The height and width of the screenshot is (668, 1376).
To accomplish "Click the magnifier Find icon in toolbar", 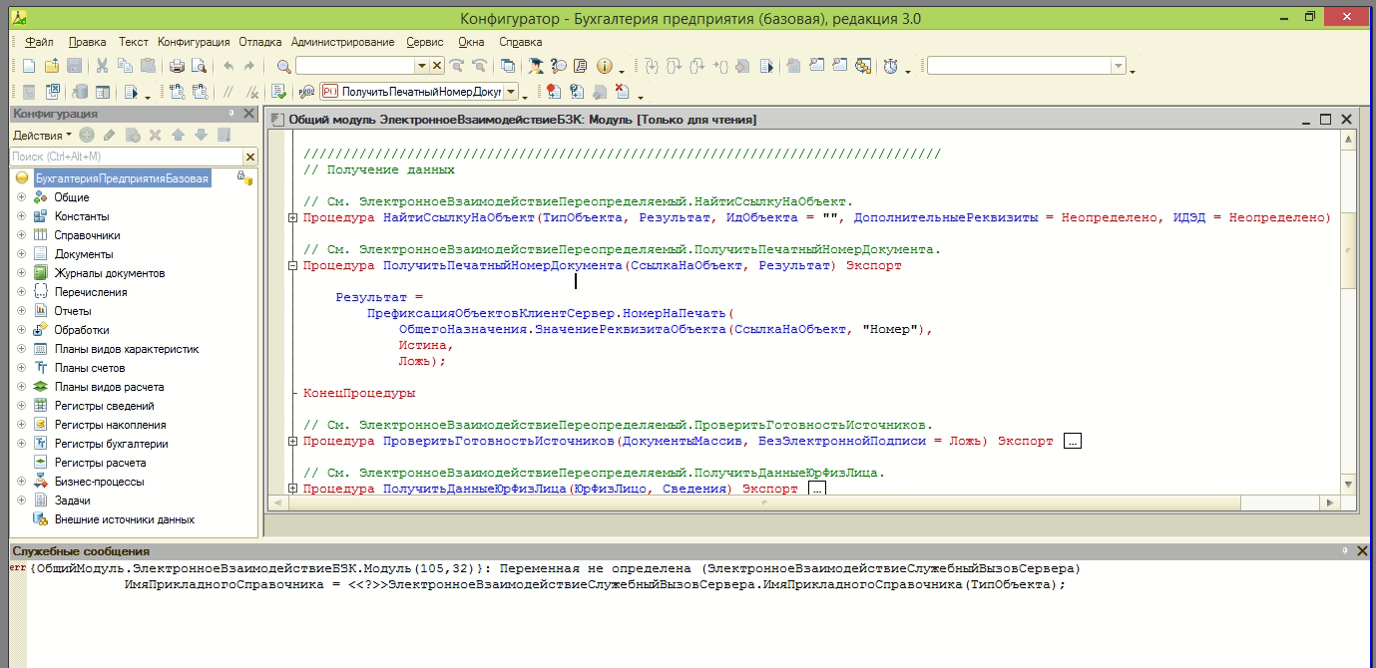I will point(283,66).
